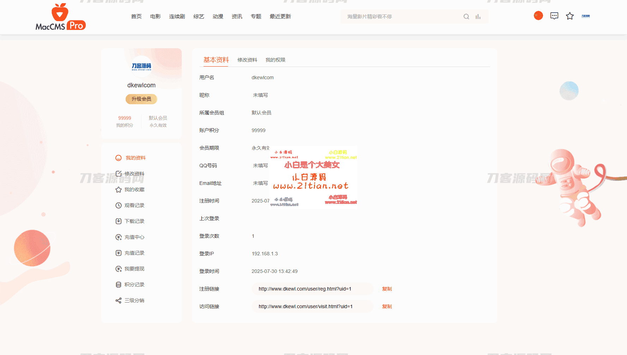Image resolution: width=627 pixels, height=355 pixels.
Task: Open 积分记录 points record icon
Action: coord(118,285)
